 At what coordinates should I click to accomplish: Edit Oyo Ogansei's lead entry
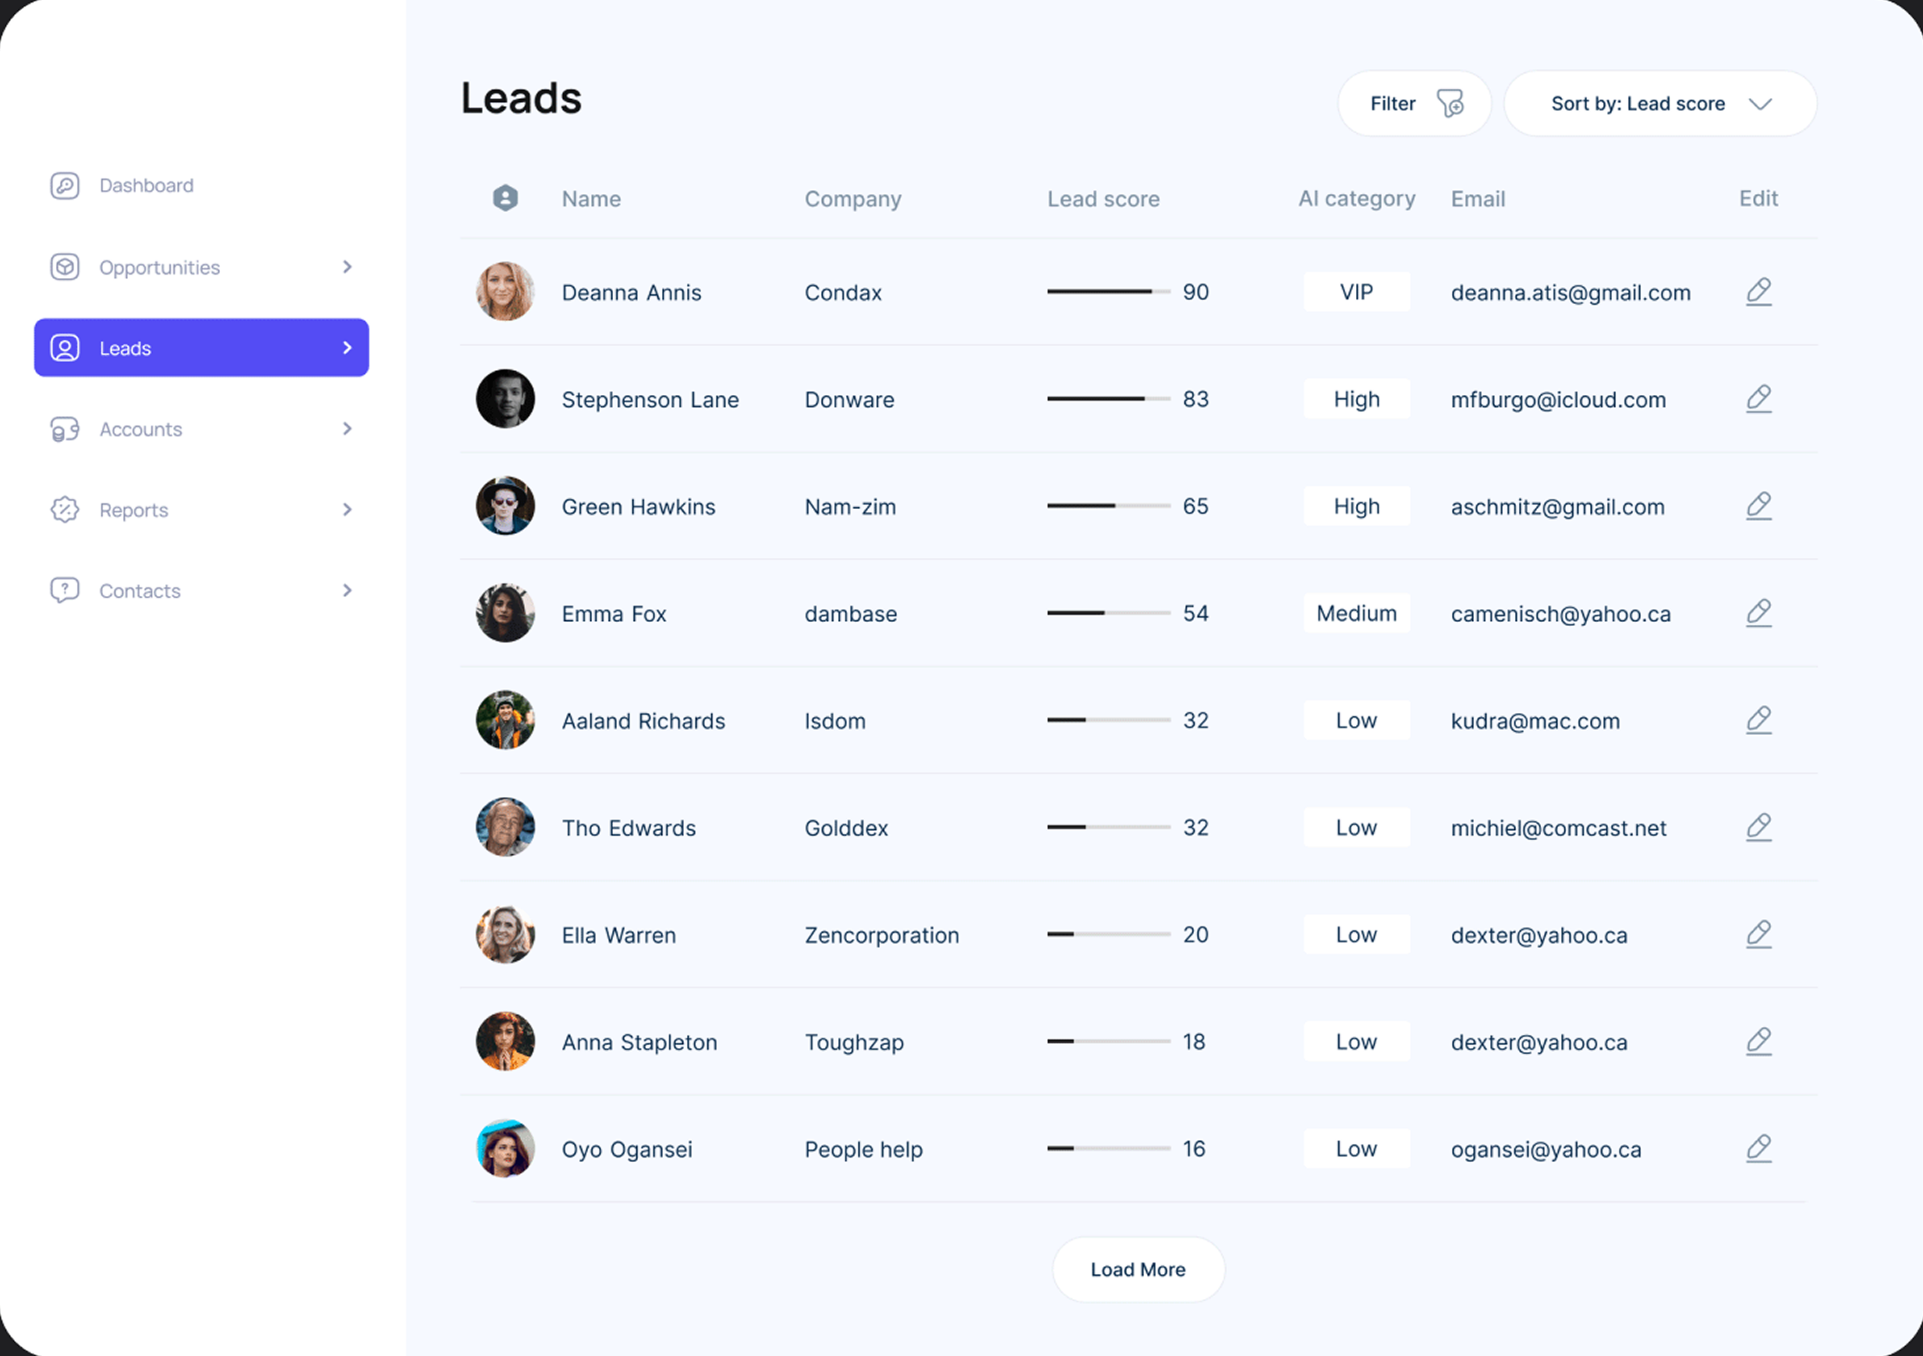pyautogui.click(x=1759, y=1149)
